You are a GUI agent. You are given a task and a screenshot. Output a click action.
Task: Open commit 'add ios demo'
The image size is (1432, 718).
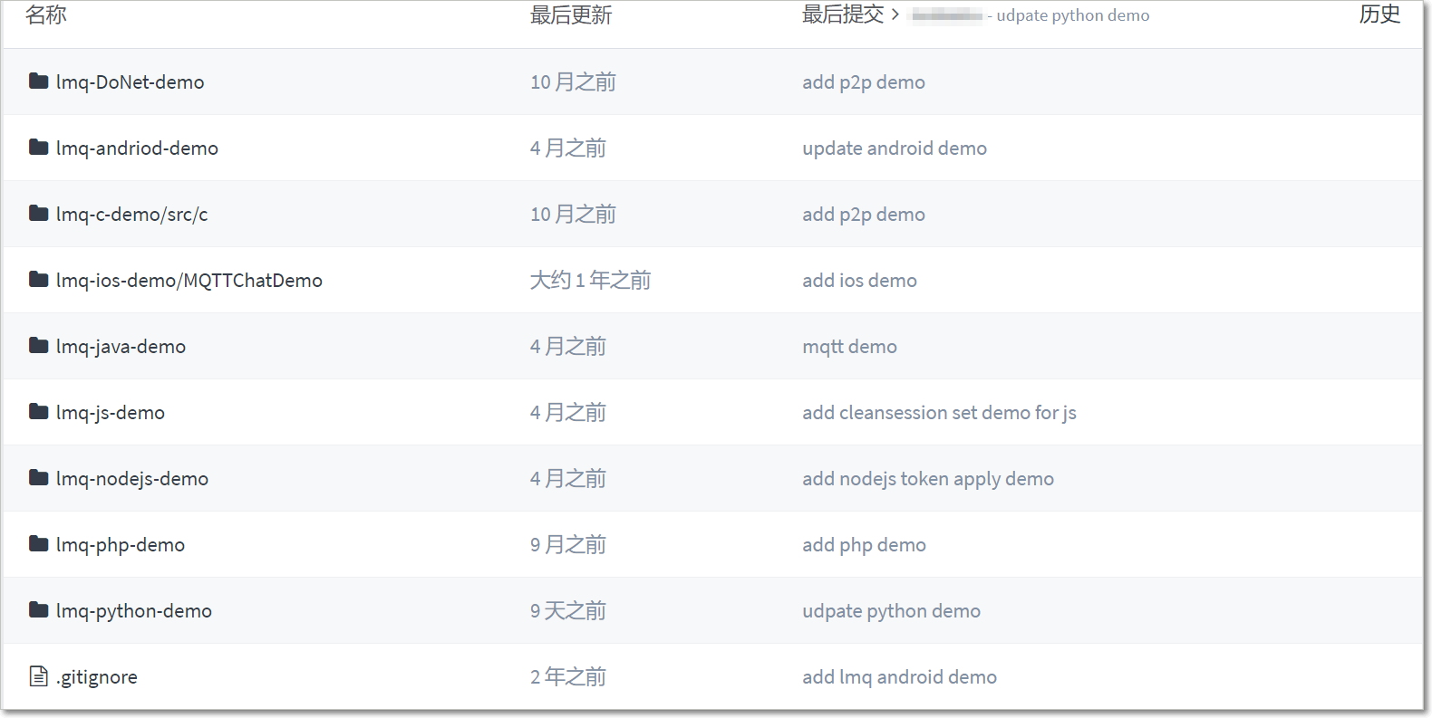point(859,281)
